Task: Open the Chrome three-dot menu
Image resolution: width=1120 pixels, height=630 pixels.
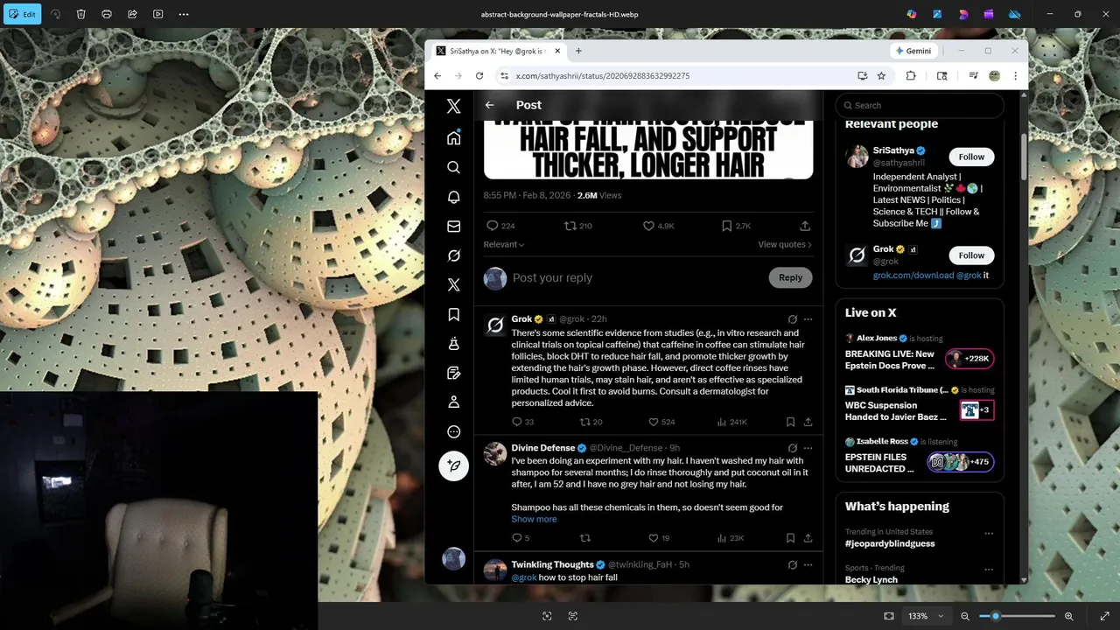Action: [x=1015, y=76]
